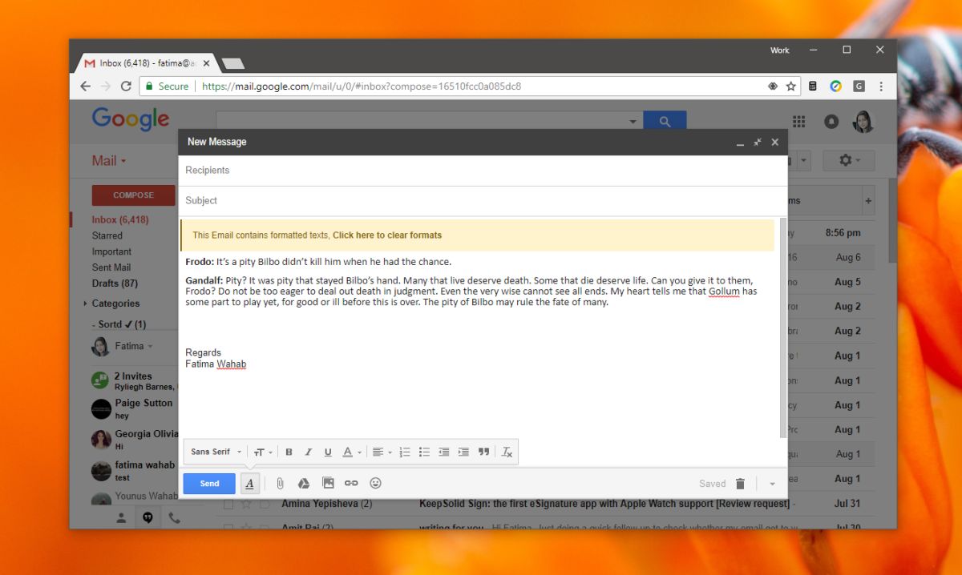Open the phone calls tab
This screenshot has height=575, width=962.
(x=174, y=517)
